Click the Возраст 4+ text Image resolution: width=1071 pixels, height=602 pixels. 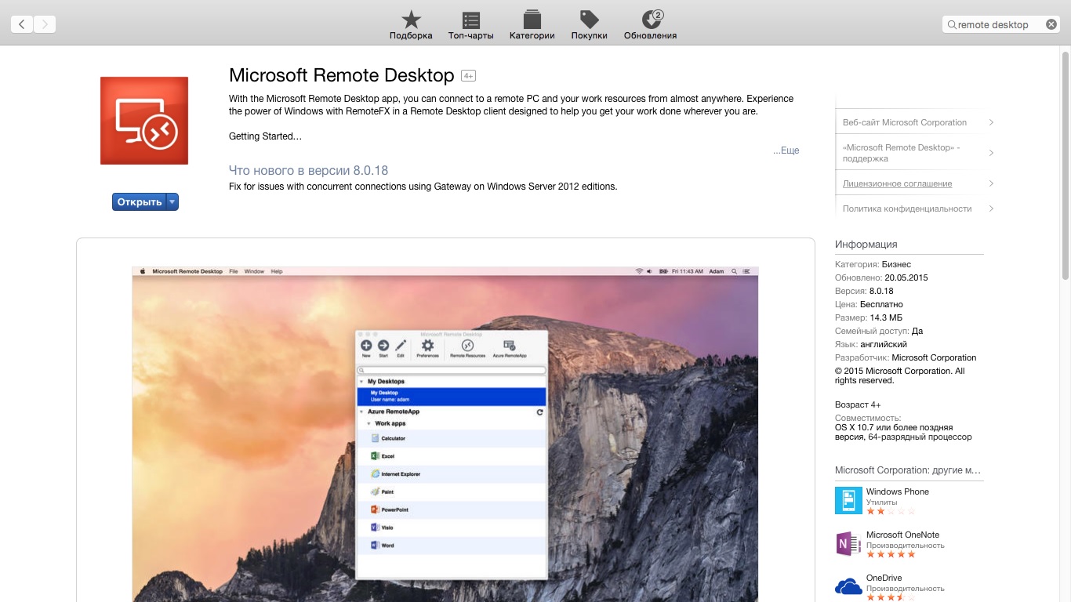point(858,404)
